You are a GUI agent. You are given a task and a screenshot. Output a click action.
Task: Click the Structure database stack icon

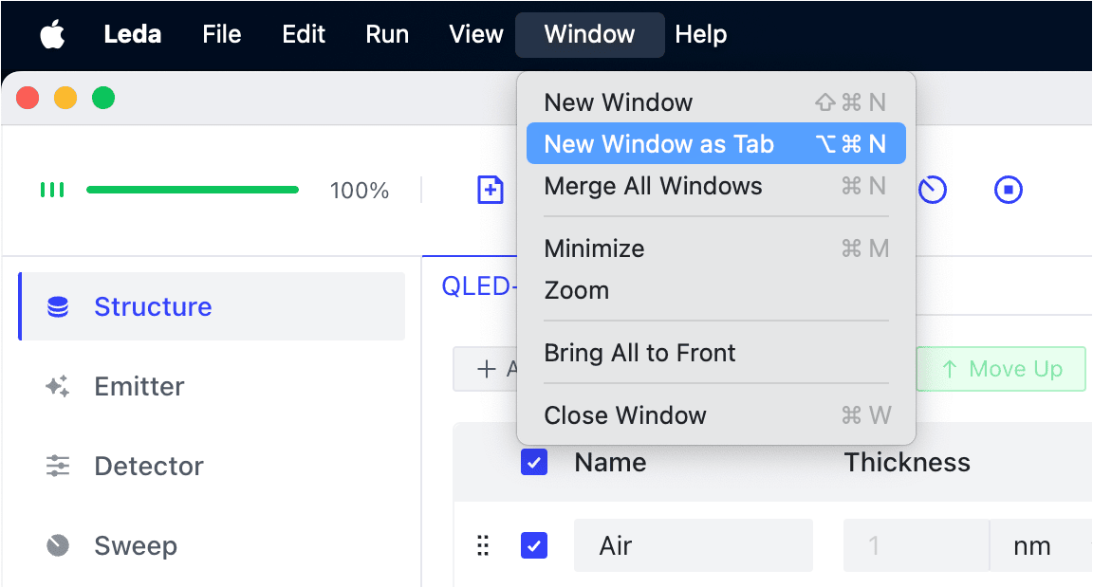tap(58, 306)
